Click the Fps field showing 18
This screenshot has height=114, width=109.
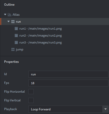pyautogui.click(x=68, y=83)
